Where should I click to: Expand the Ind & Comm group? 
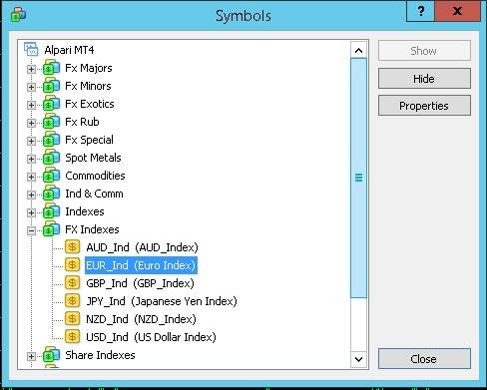[31, 195]
